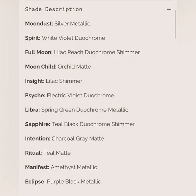Screen dimensions: 196x196
Task: Select the Insight shade label
Action: (34, 81)
